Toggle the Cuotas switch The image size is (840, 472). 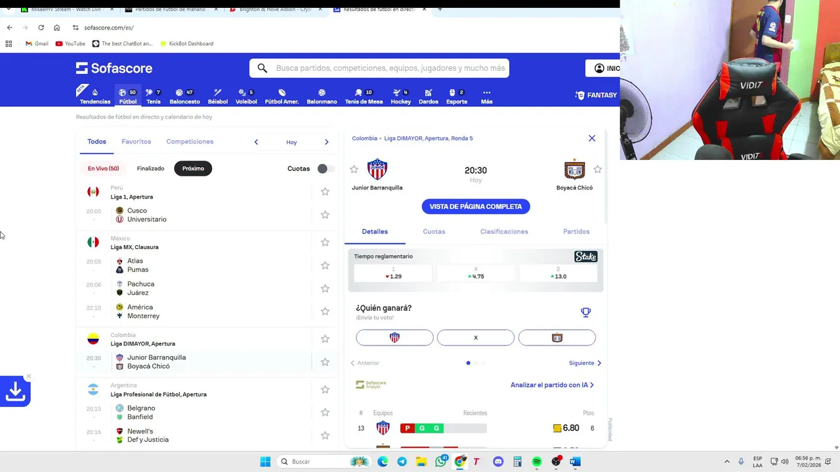click(325, 168)
